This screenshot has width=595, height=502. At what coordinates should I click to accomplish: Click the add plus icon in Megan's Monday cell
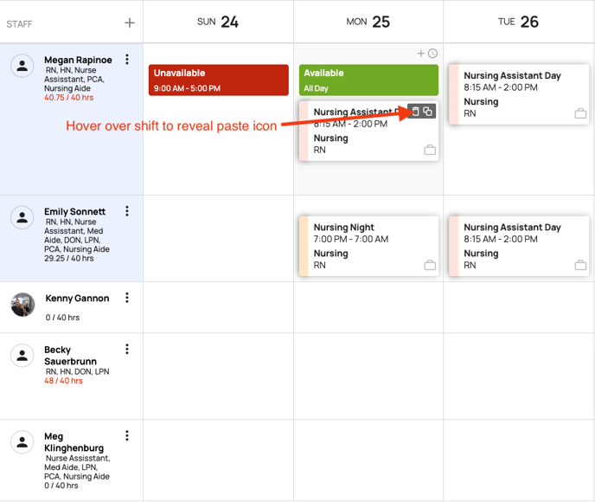pos(421,54)
